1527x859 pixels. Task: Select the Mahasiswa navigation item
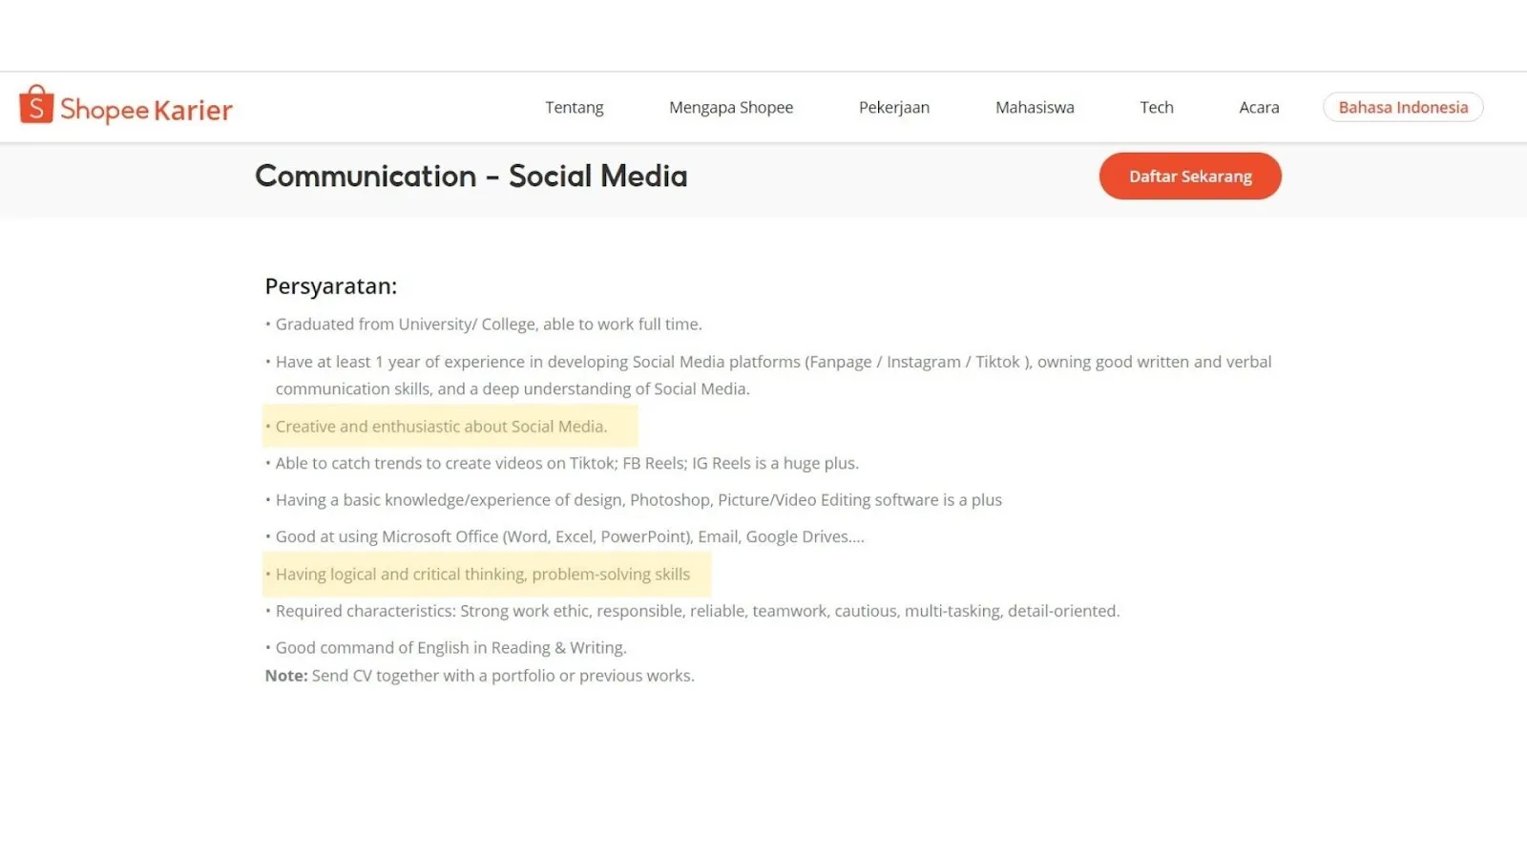click(x=1034, y=107)
